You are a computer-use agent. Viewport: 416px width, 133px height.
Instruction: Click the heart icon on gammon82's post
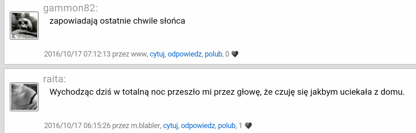tap(235, 54)
